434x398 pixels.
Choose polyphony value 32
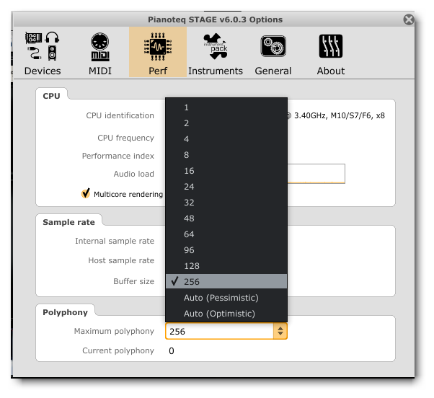click(x=226, y=203)
